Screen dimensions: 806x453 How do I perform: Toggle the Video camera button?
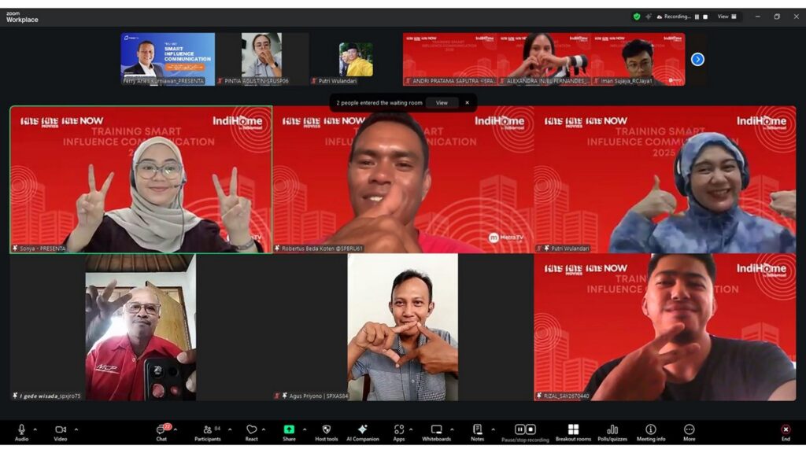tap(61, 432)
